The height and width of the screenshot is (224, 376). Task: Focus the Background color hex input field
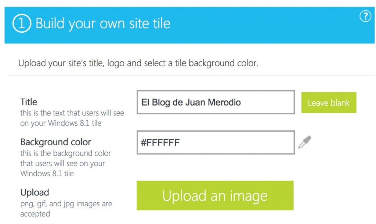216,142
